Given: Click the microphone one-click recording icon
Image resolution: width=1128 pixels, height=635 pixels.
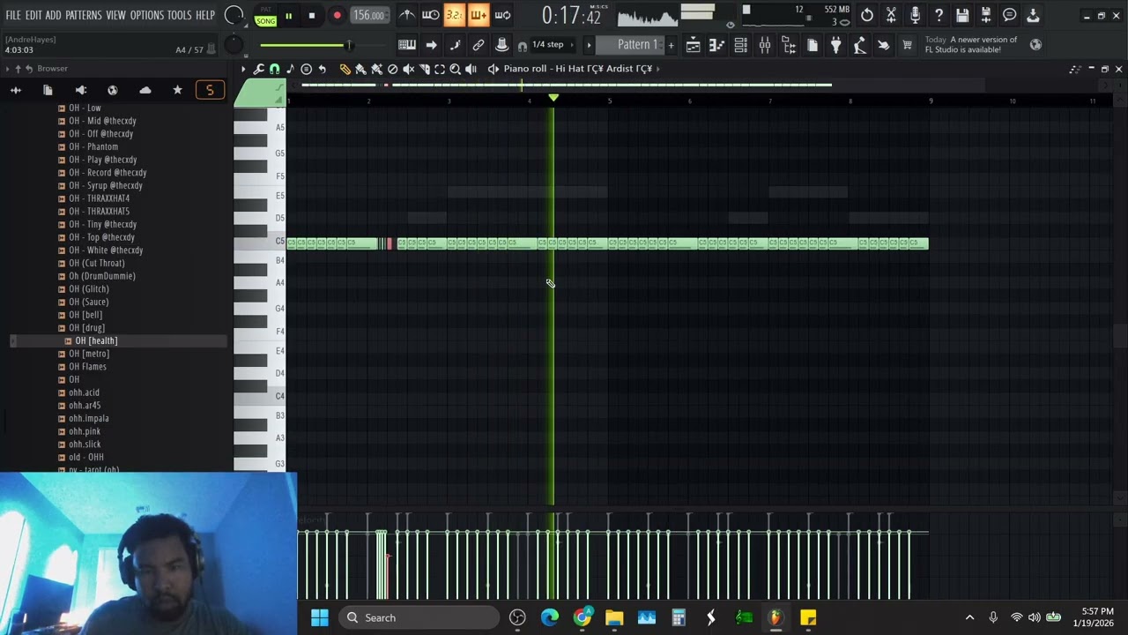Looking at the screenshot, I should [915, 15].
